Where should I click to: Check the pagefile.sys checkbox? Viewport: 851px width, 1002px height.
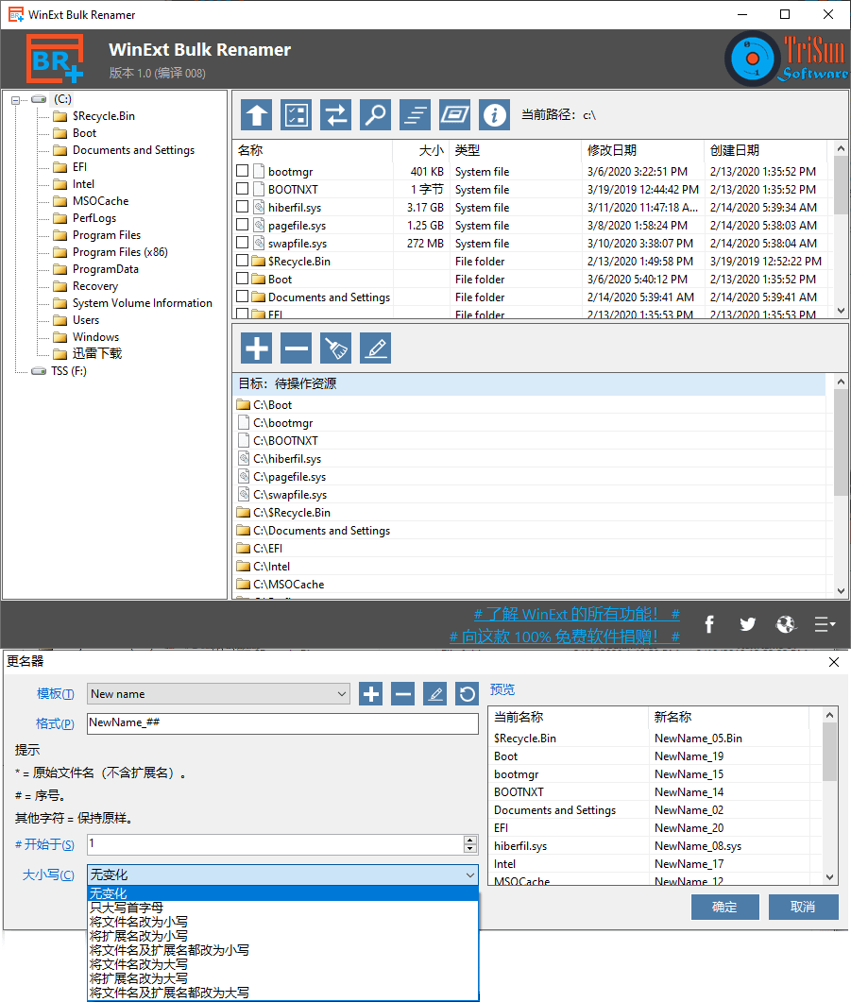242,225
